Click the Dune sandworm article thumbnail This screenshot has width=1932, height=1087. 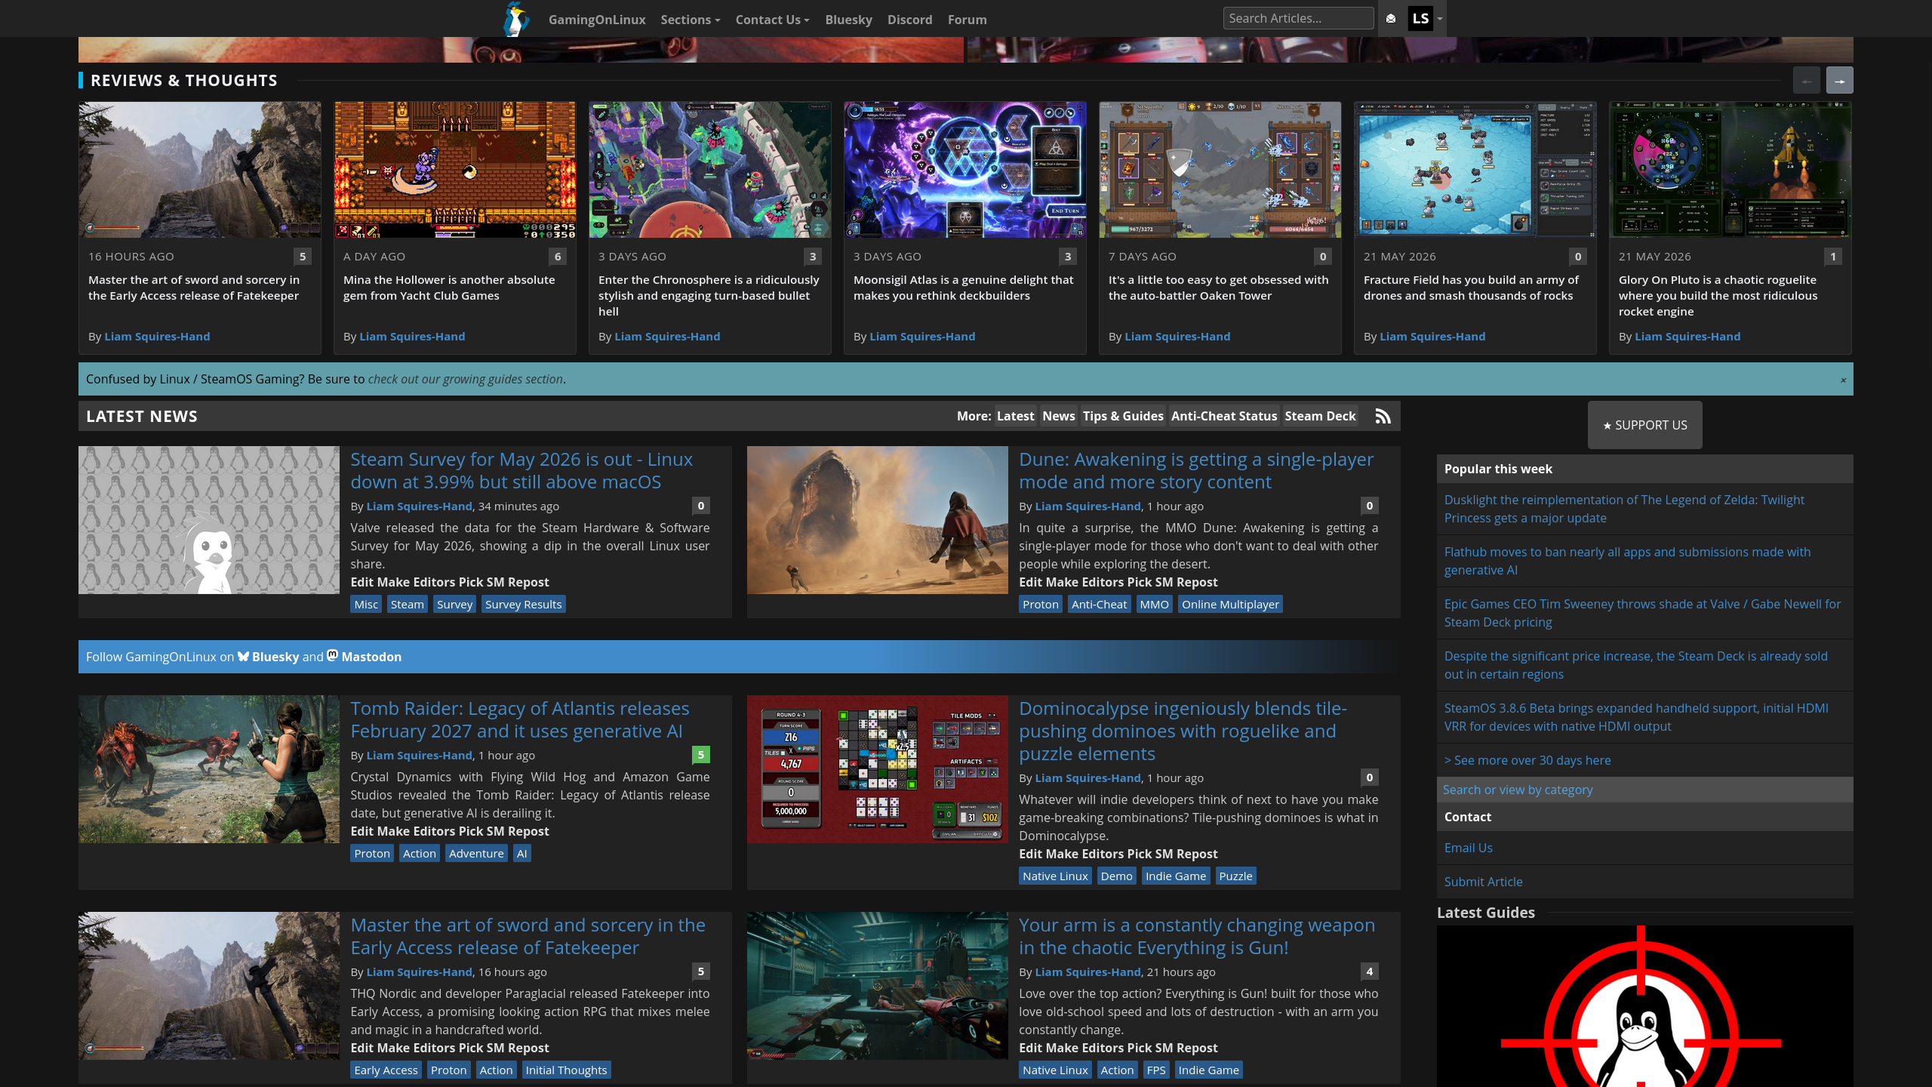pyautogui.click(x=877, y=520)
